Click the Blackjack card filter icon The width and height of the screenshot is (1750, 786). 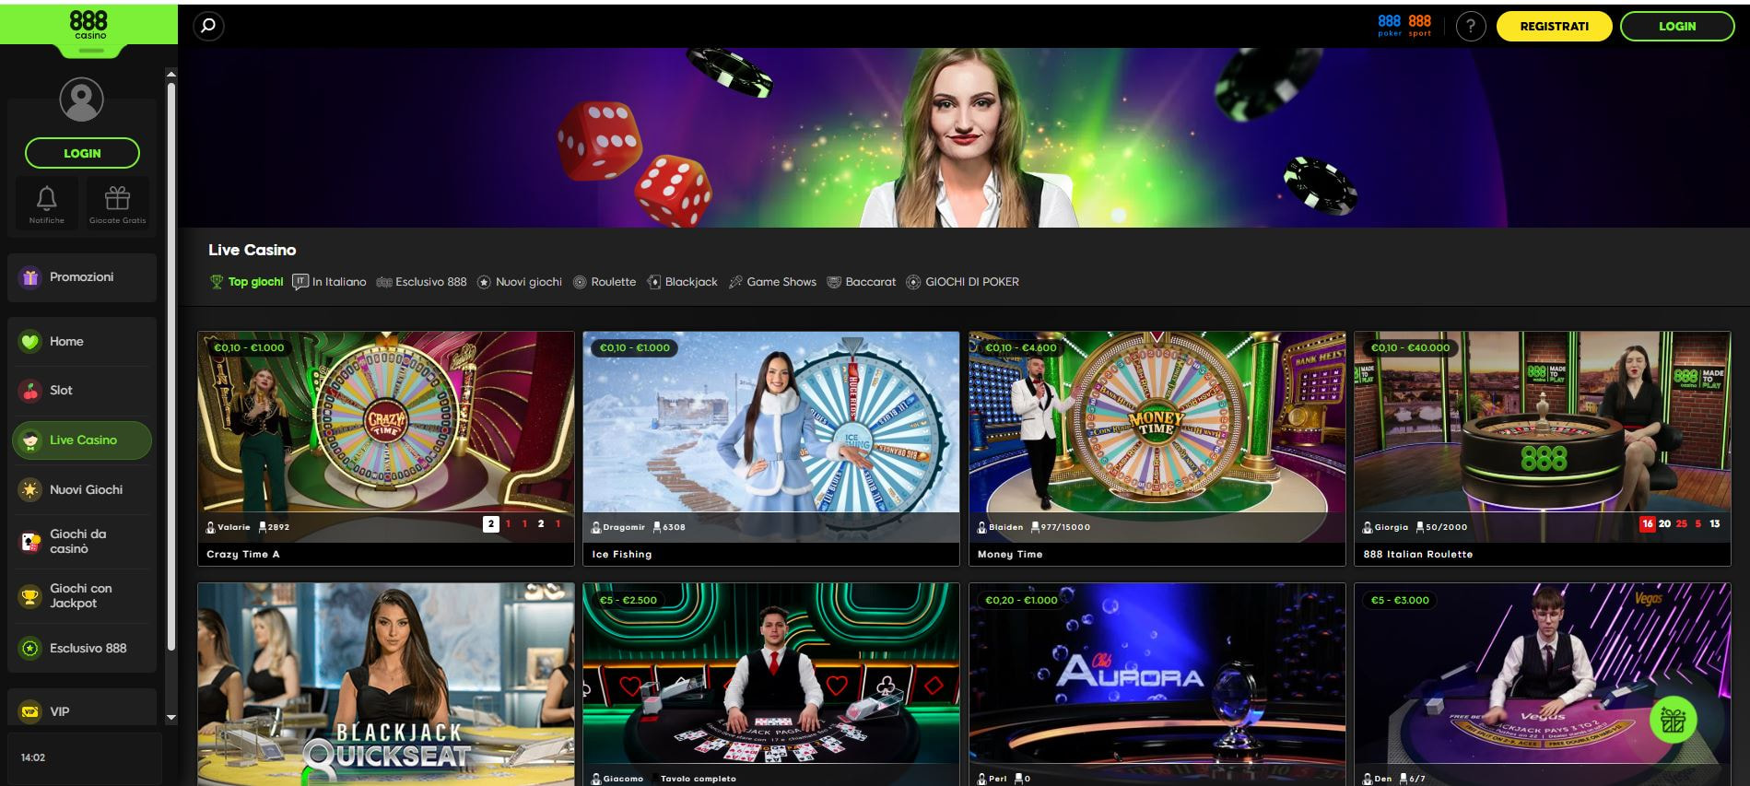tap(653, 282)
